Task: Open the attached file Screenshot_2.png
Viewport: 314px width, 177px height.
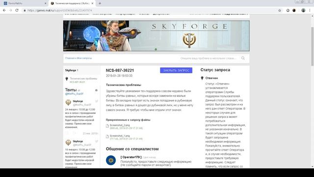Action: click(120, 125)
